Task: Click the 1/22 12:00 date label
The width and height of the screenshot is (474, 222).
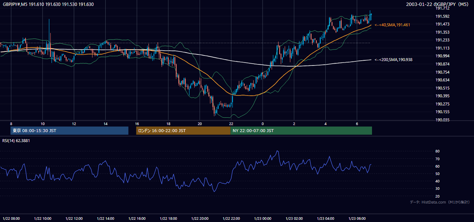Action: click(74, 219)
